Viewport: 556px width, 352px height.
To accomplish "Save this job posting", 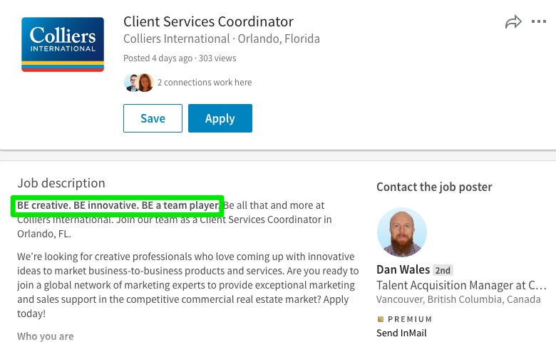I will pos(153,118).
